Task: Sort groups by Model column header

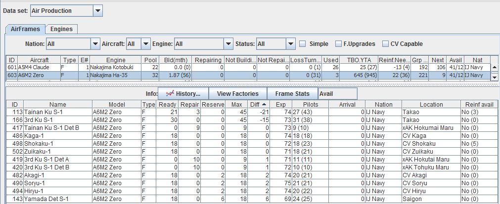Action: 117,104
